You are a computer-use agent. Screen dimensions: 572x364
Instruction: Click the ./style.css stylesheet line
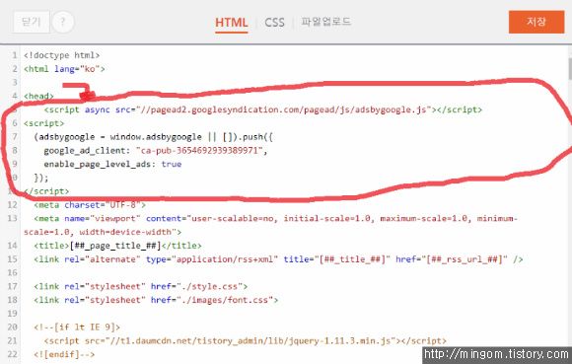click(141, 286)
